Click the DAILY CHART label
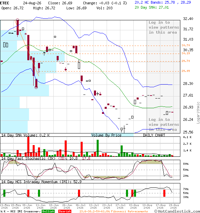Viewport: 200px width, 213px height. point(154,135)
